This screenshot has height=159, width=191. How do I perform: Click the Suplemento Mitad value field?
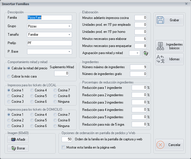pyautogui.click(x=61, y=73)
